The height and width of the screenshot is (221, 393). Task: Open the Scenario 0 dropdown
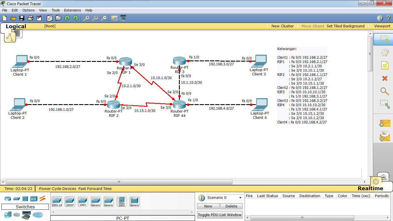click(224, 197)
